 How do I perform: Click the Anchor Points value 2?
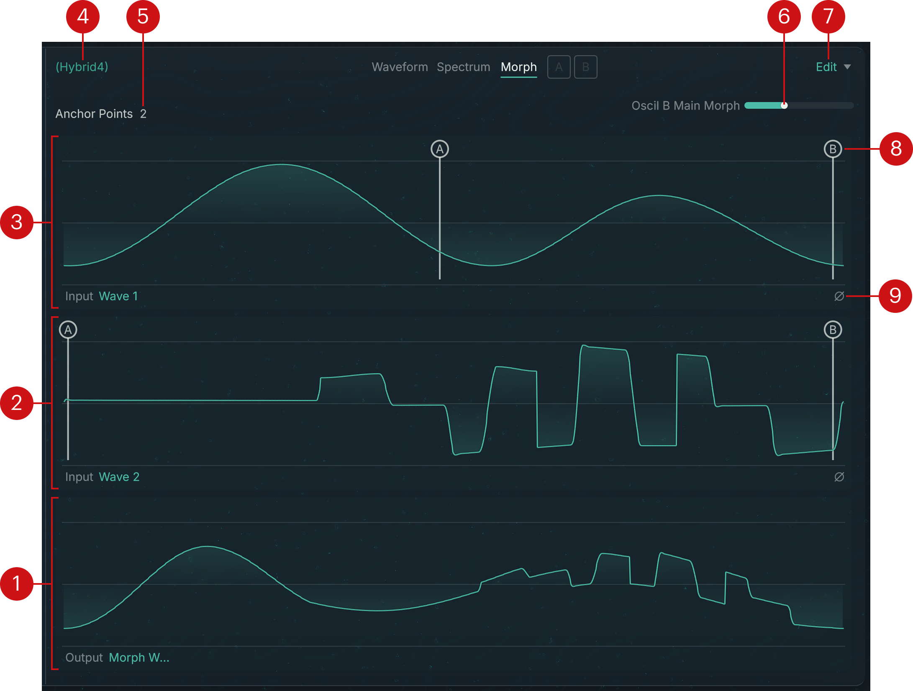coord(143,114)
